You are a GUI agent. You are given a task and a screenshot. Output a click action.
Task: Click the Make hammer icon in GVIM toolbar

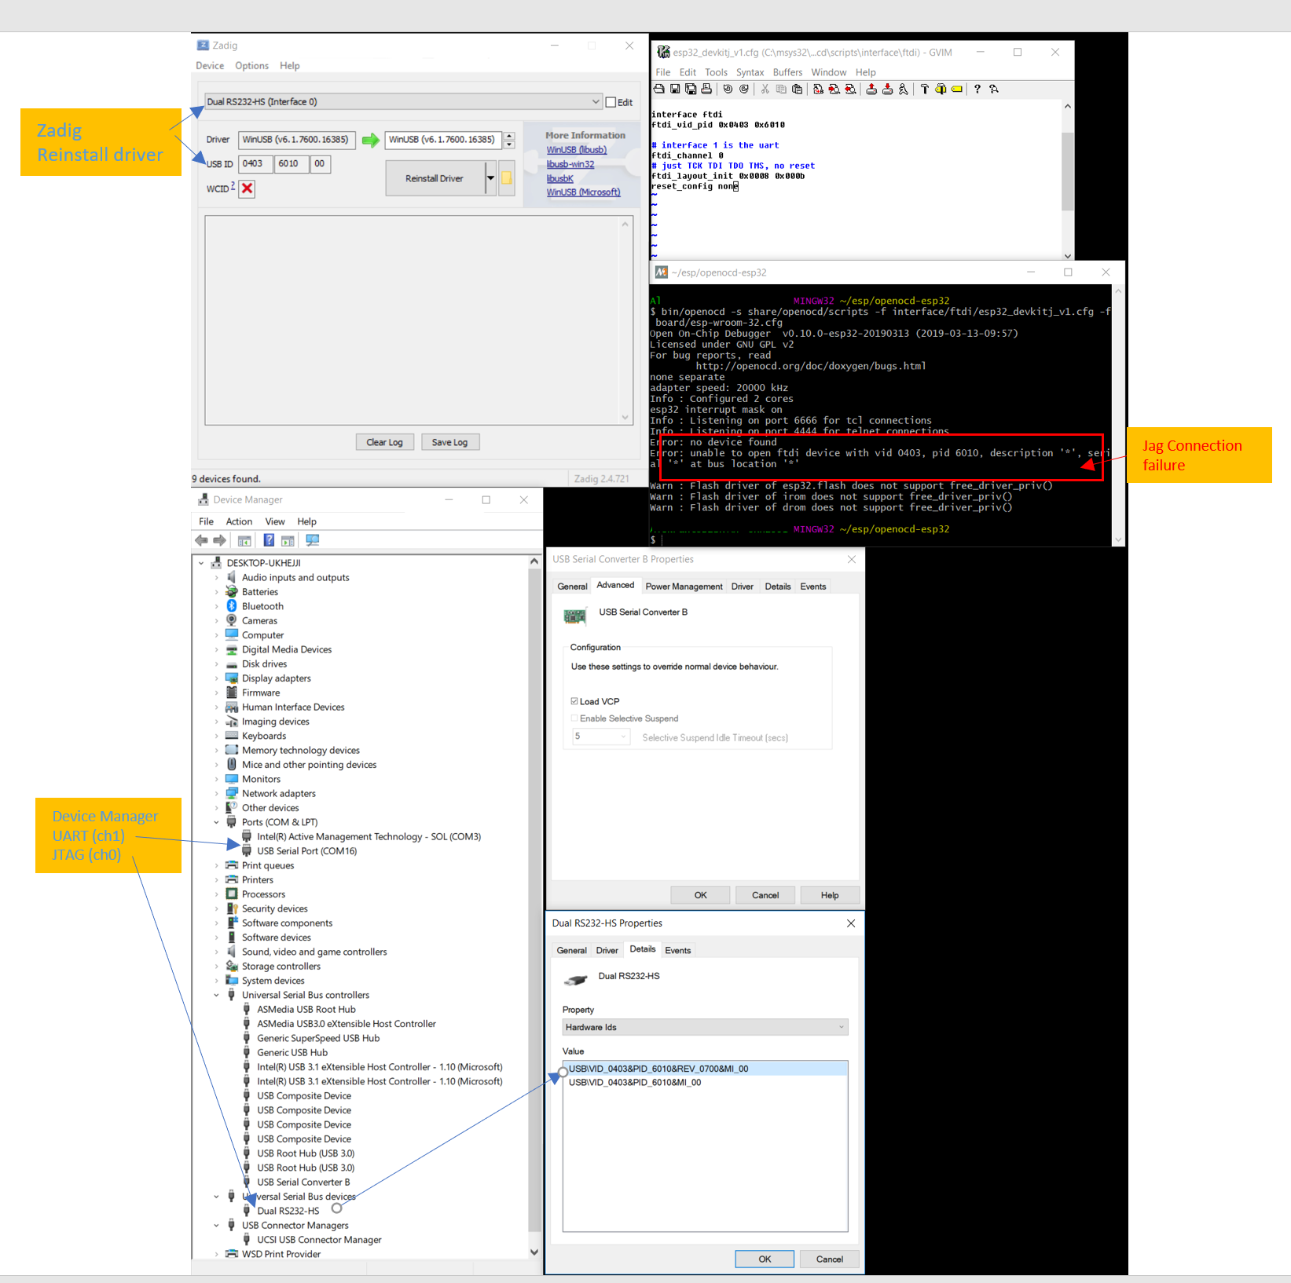(x=924, y=90)
